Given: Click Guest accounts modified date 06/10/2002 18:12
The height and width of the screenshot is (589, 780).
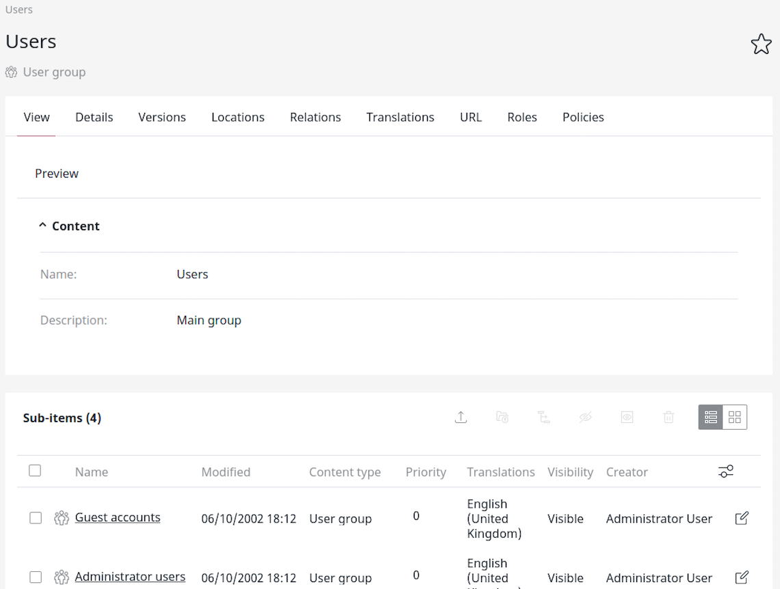Looking at the screenshot, I should [249, 519].
